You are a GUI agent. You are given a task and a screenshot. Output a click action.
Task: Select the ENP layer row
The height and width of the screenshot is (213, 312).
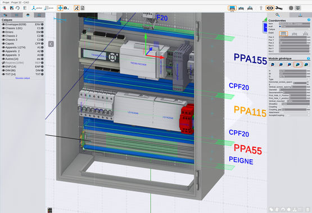[x=22, y=67]
